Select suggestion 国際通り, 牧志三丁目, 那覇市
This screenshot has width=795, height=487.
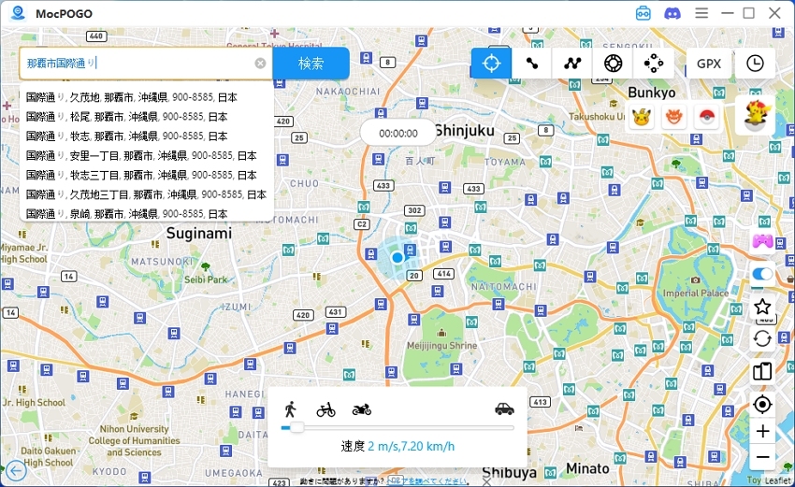click(x=147, y=175)
